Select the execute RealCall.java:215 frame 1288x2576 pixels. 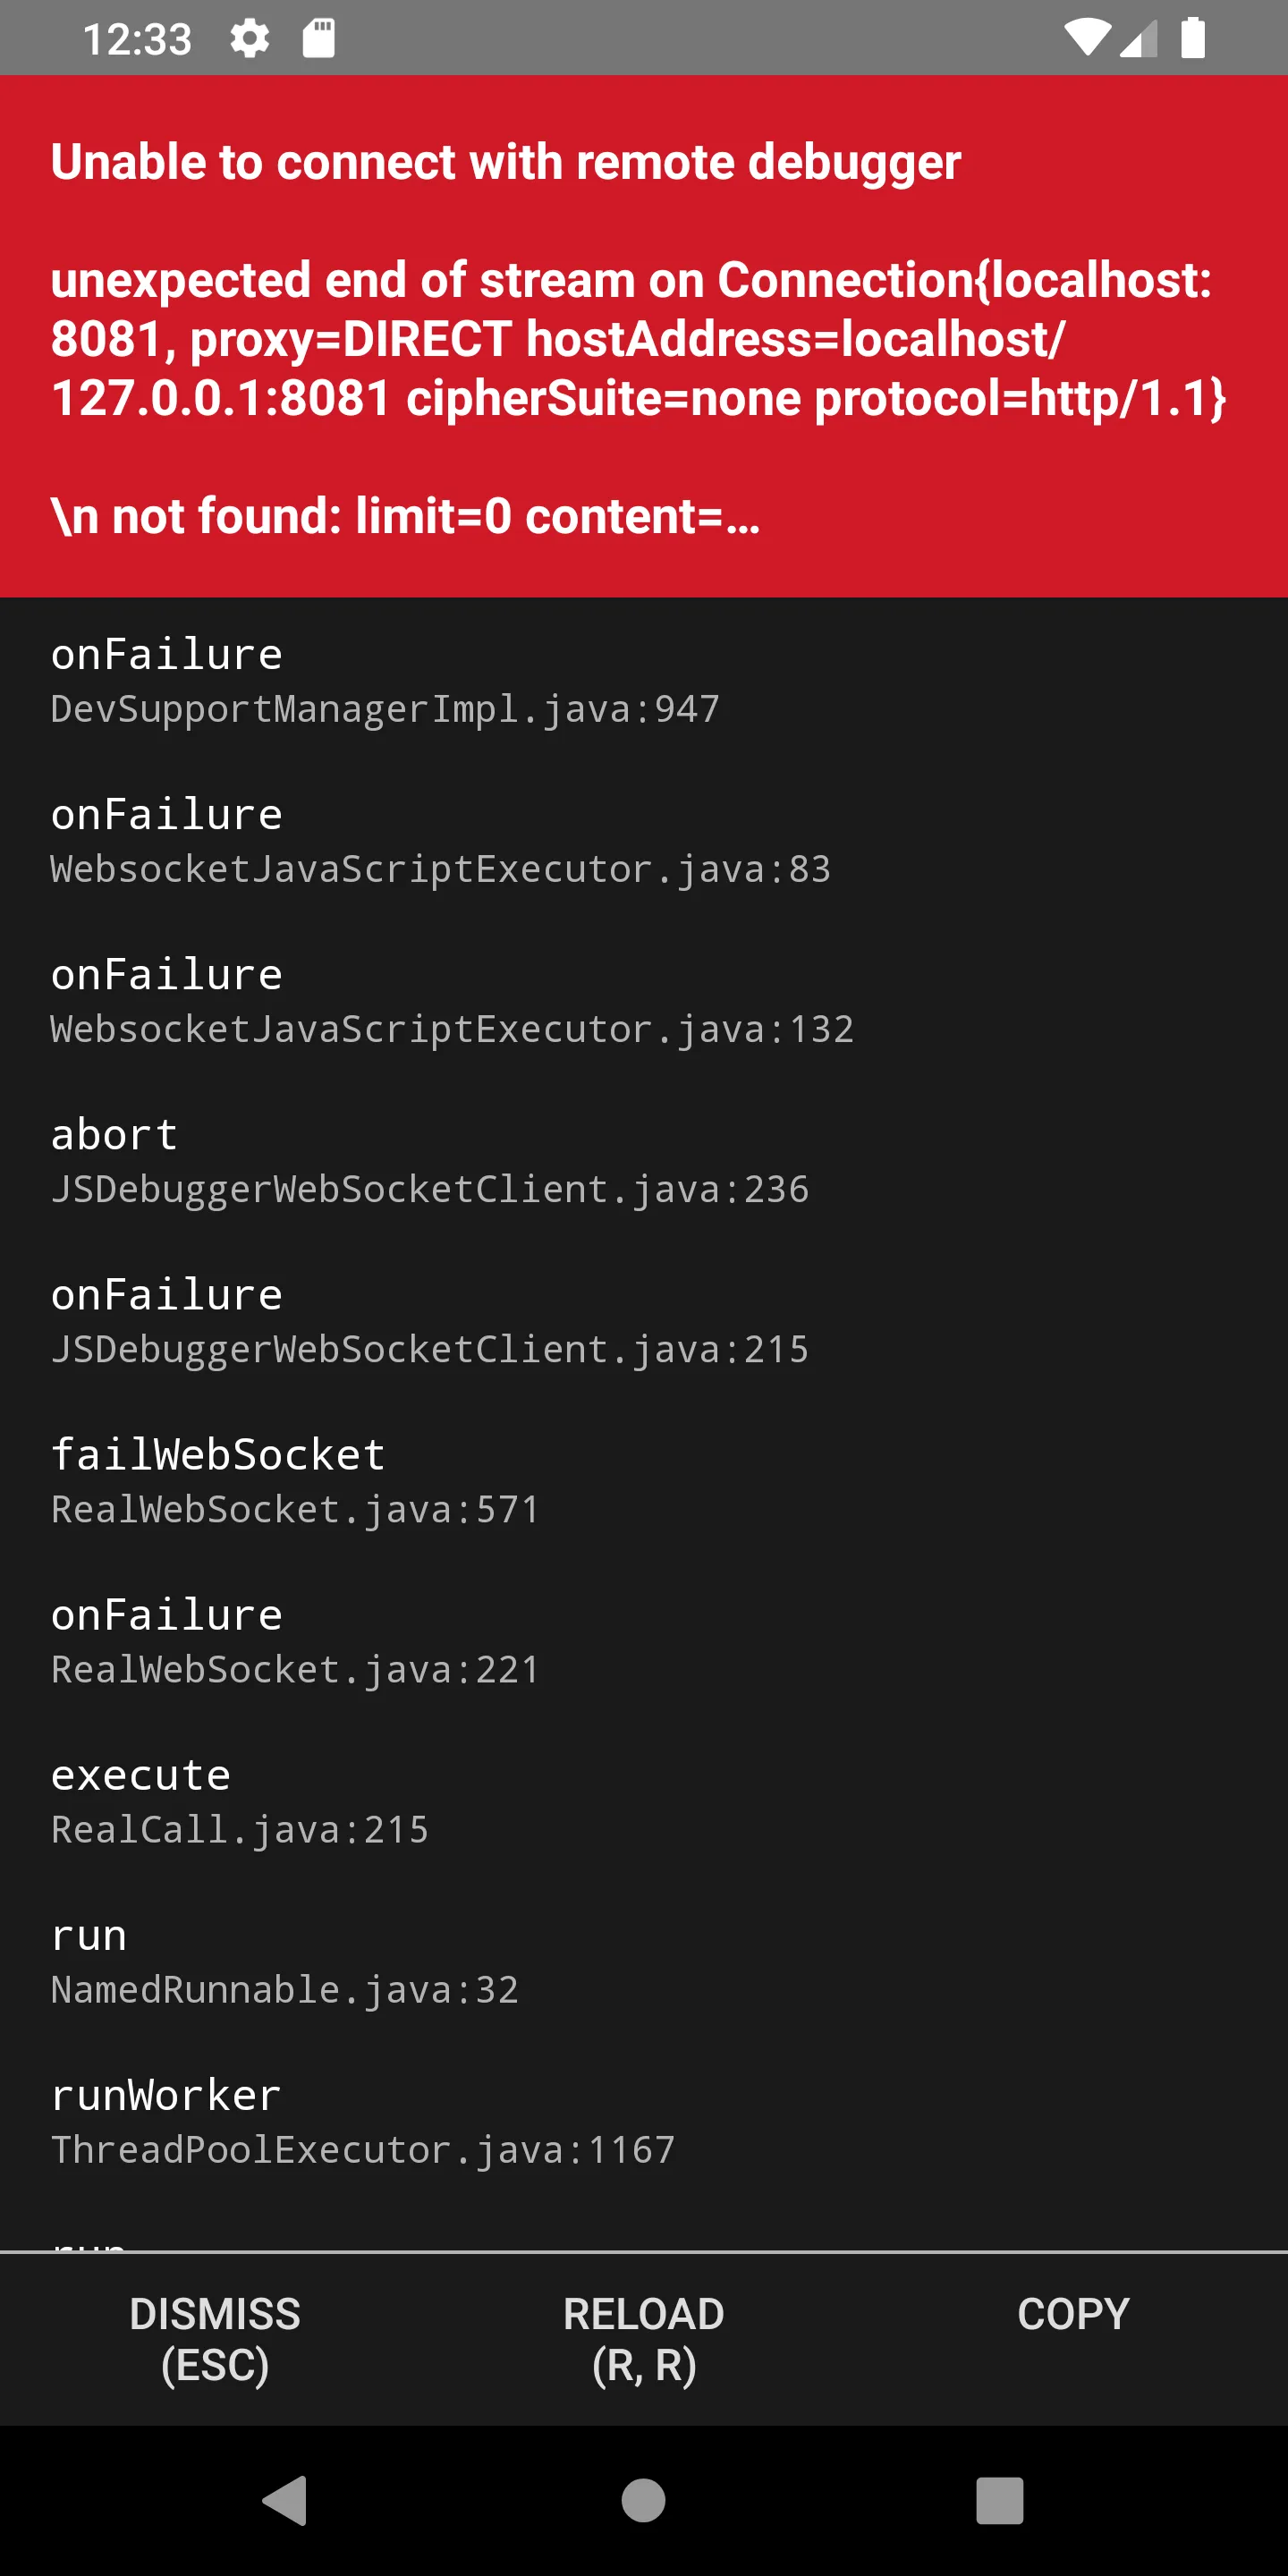coord(240,1802)
